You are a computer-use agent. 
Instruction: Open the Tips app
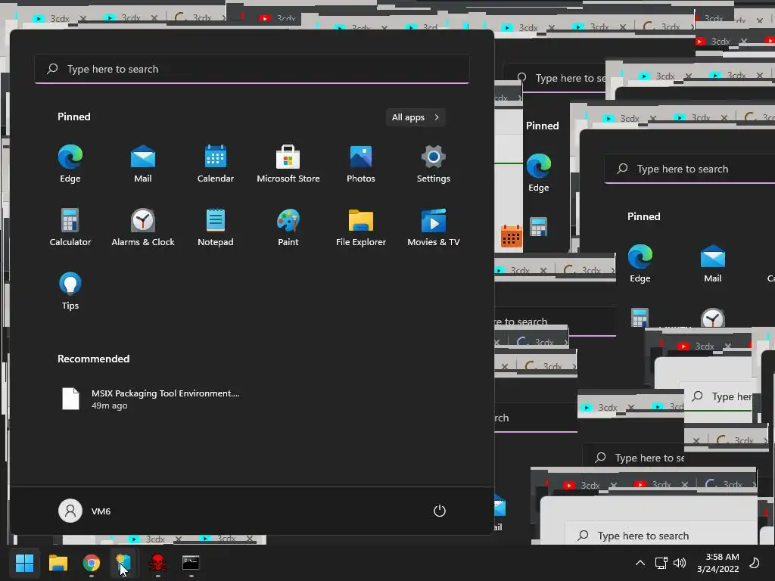70,291
